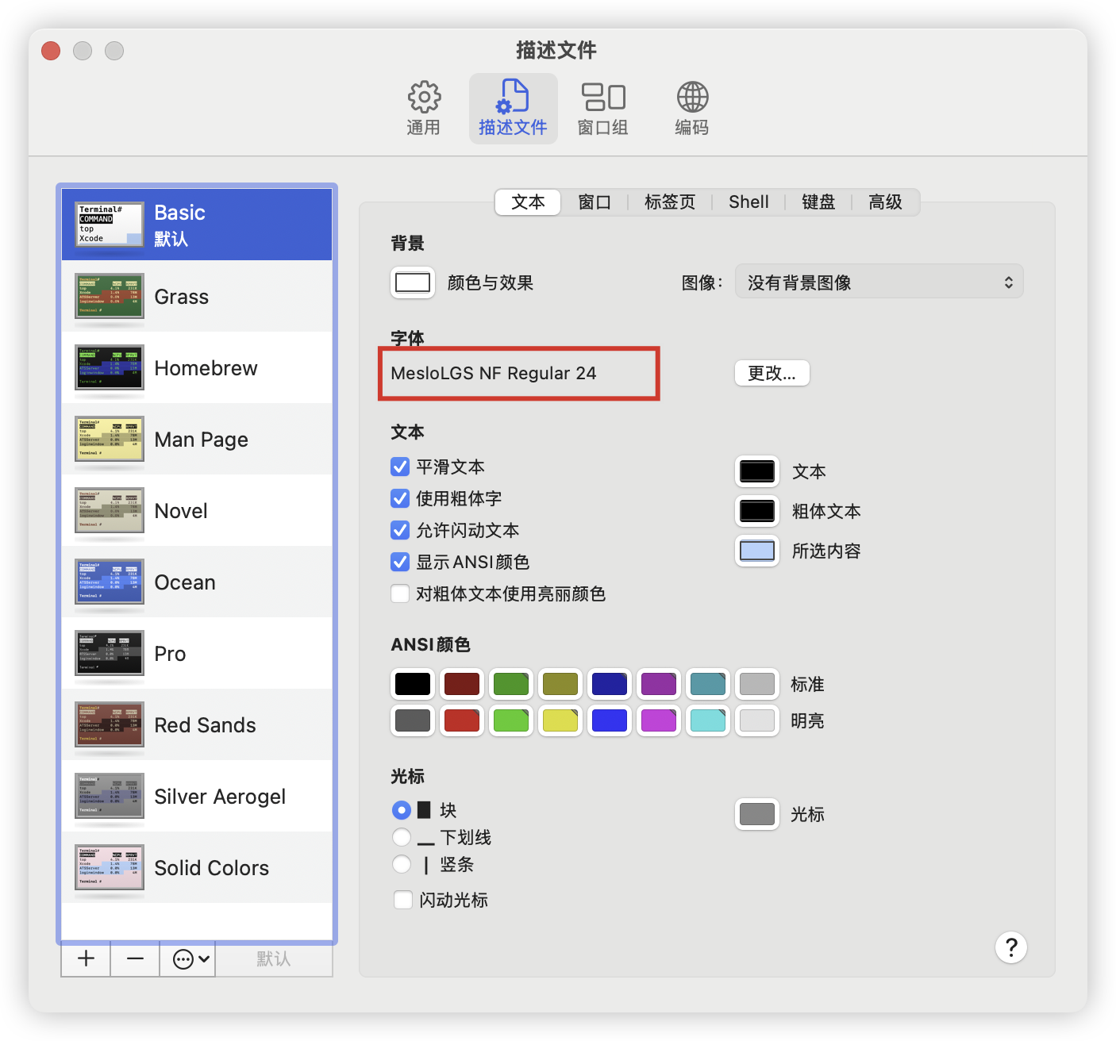Select the 下划线 cursor radio button

click(402, 837)
